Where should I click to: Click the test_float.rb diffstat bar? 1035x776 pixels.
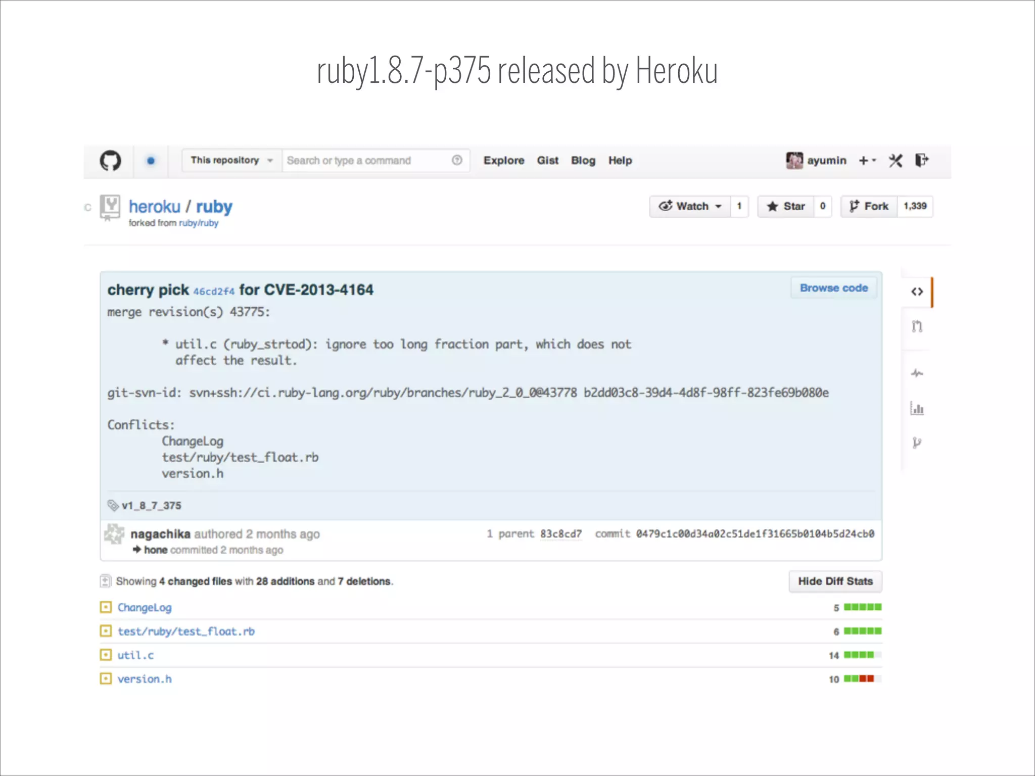tap(863, 630)
